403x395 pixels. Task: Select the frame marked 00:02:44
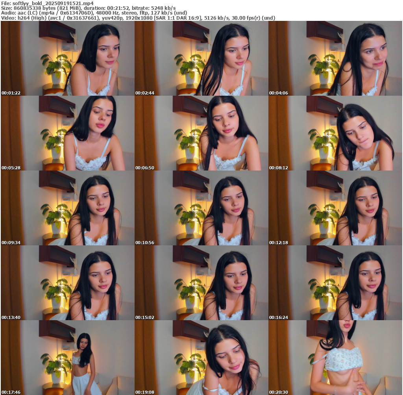click(x=201, y=58)
